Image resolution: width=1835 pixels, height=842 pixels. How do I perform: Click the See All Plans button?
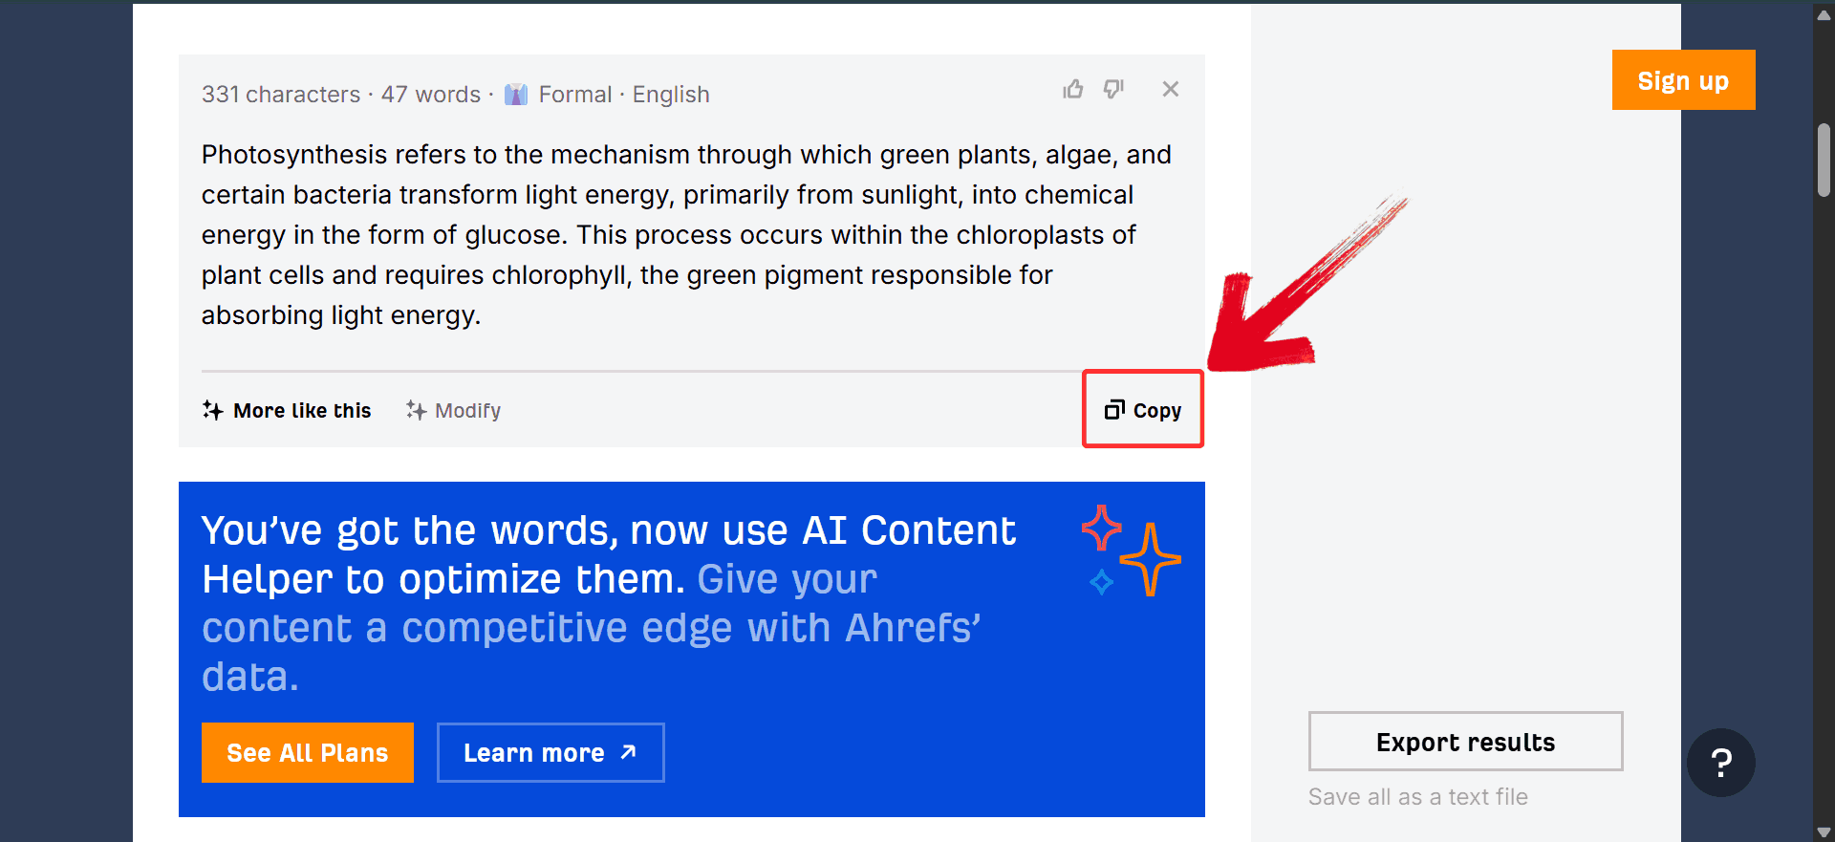(308, 753)
